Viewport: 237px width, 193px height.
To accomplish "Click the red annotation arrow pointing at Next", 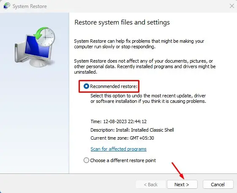I will point(178,171).
